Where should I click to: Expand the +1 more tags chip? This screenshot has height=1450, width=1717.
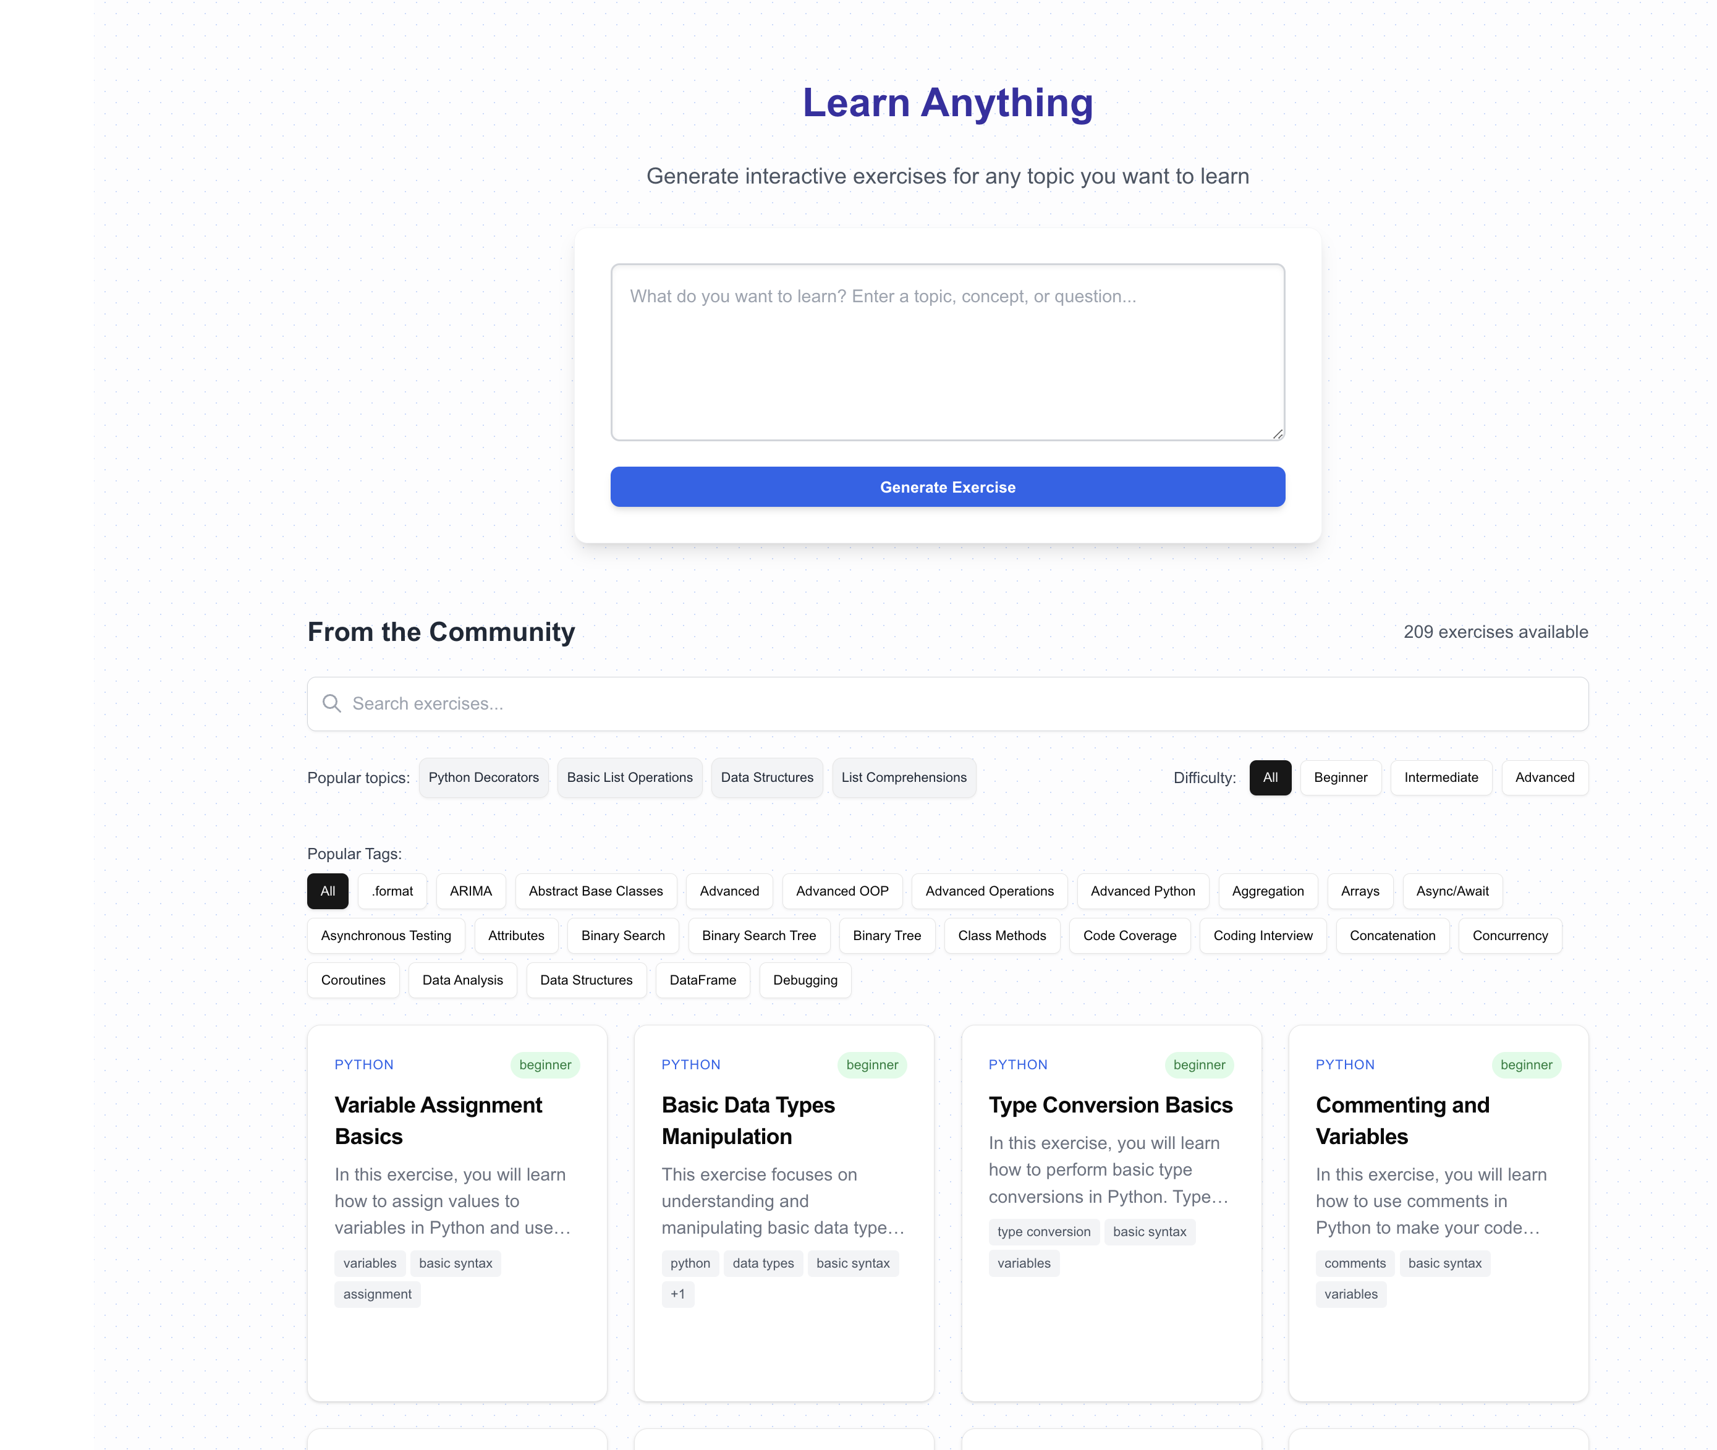pos(677,1294)
